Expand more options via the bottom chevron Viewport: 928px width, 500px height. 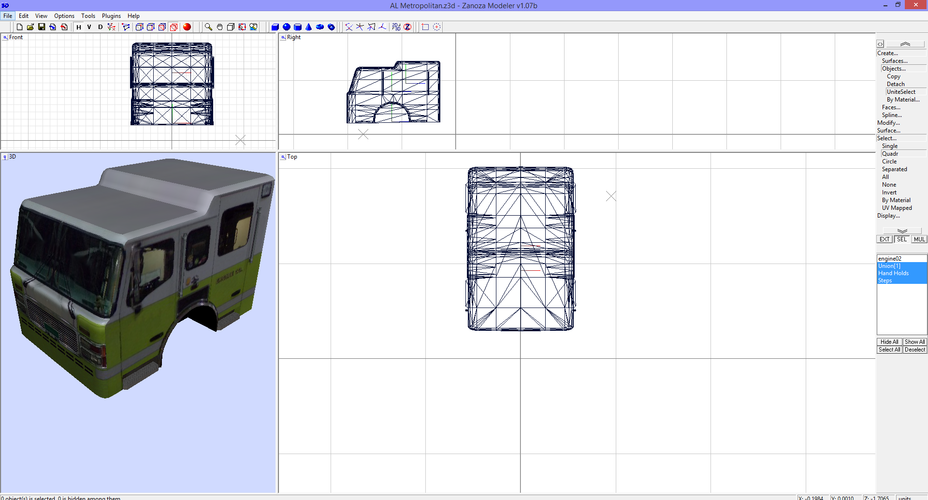[902, 230]
